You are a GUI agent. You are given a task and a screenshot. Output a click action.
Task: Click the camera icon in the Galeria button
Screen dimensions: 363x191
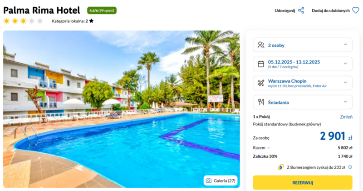tap(209, 181)
